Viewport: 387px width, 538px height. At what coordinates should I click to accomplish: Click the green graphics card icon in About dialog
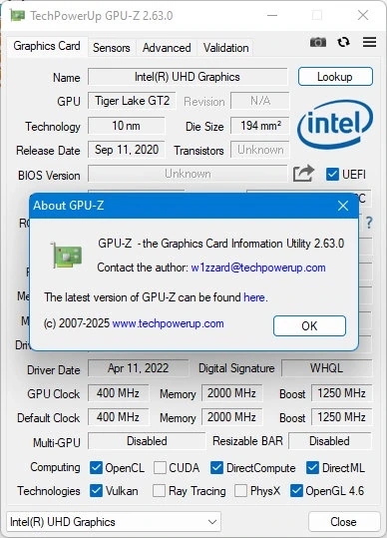point(67,255)
